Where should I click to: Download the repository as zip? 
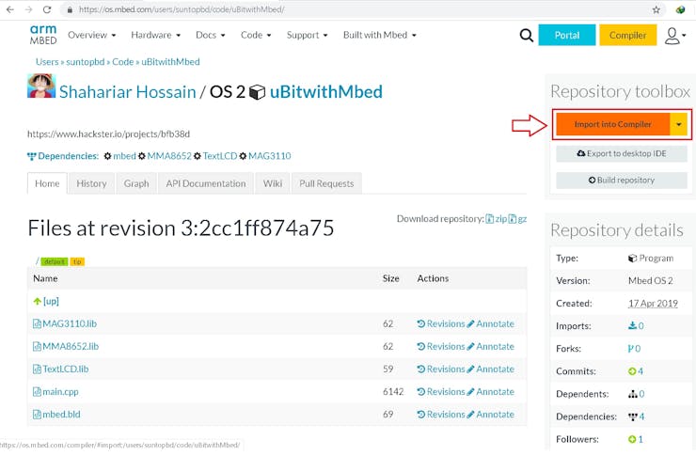click(497, 219)
